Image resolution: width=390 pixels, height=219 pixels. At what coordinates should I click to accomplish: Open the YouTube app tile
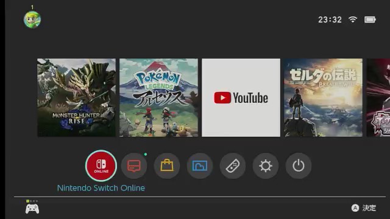coord(241,97)
